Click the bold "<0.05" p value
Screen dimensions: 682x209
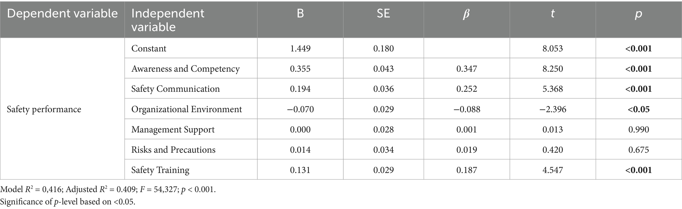(x=638, y=109)
